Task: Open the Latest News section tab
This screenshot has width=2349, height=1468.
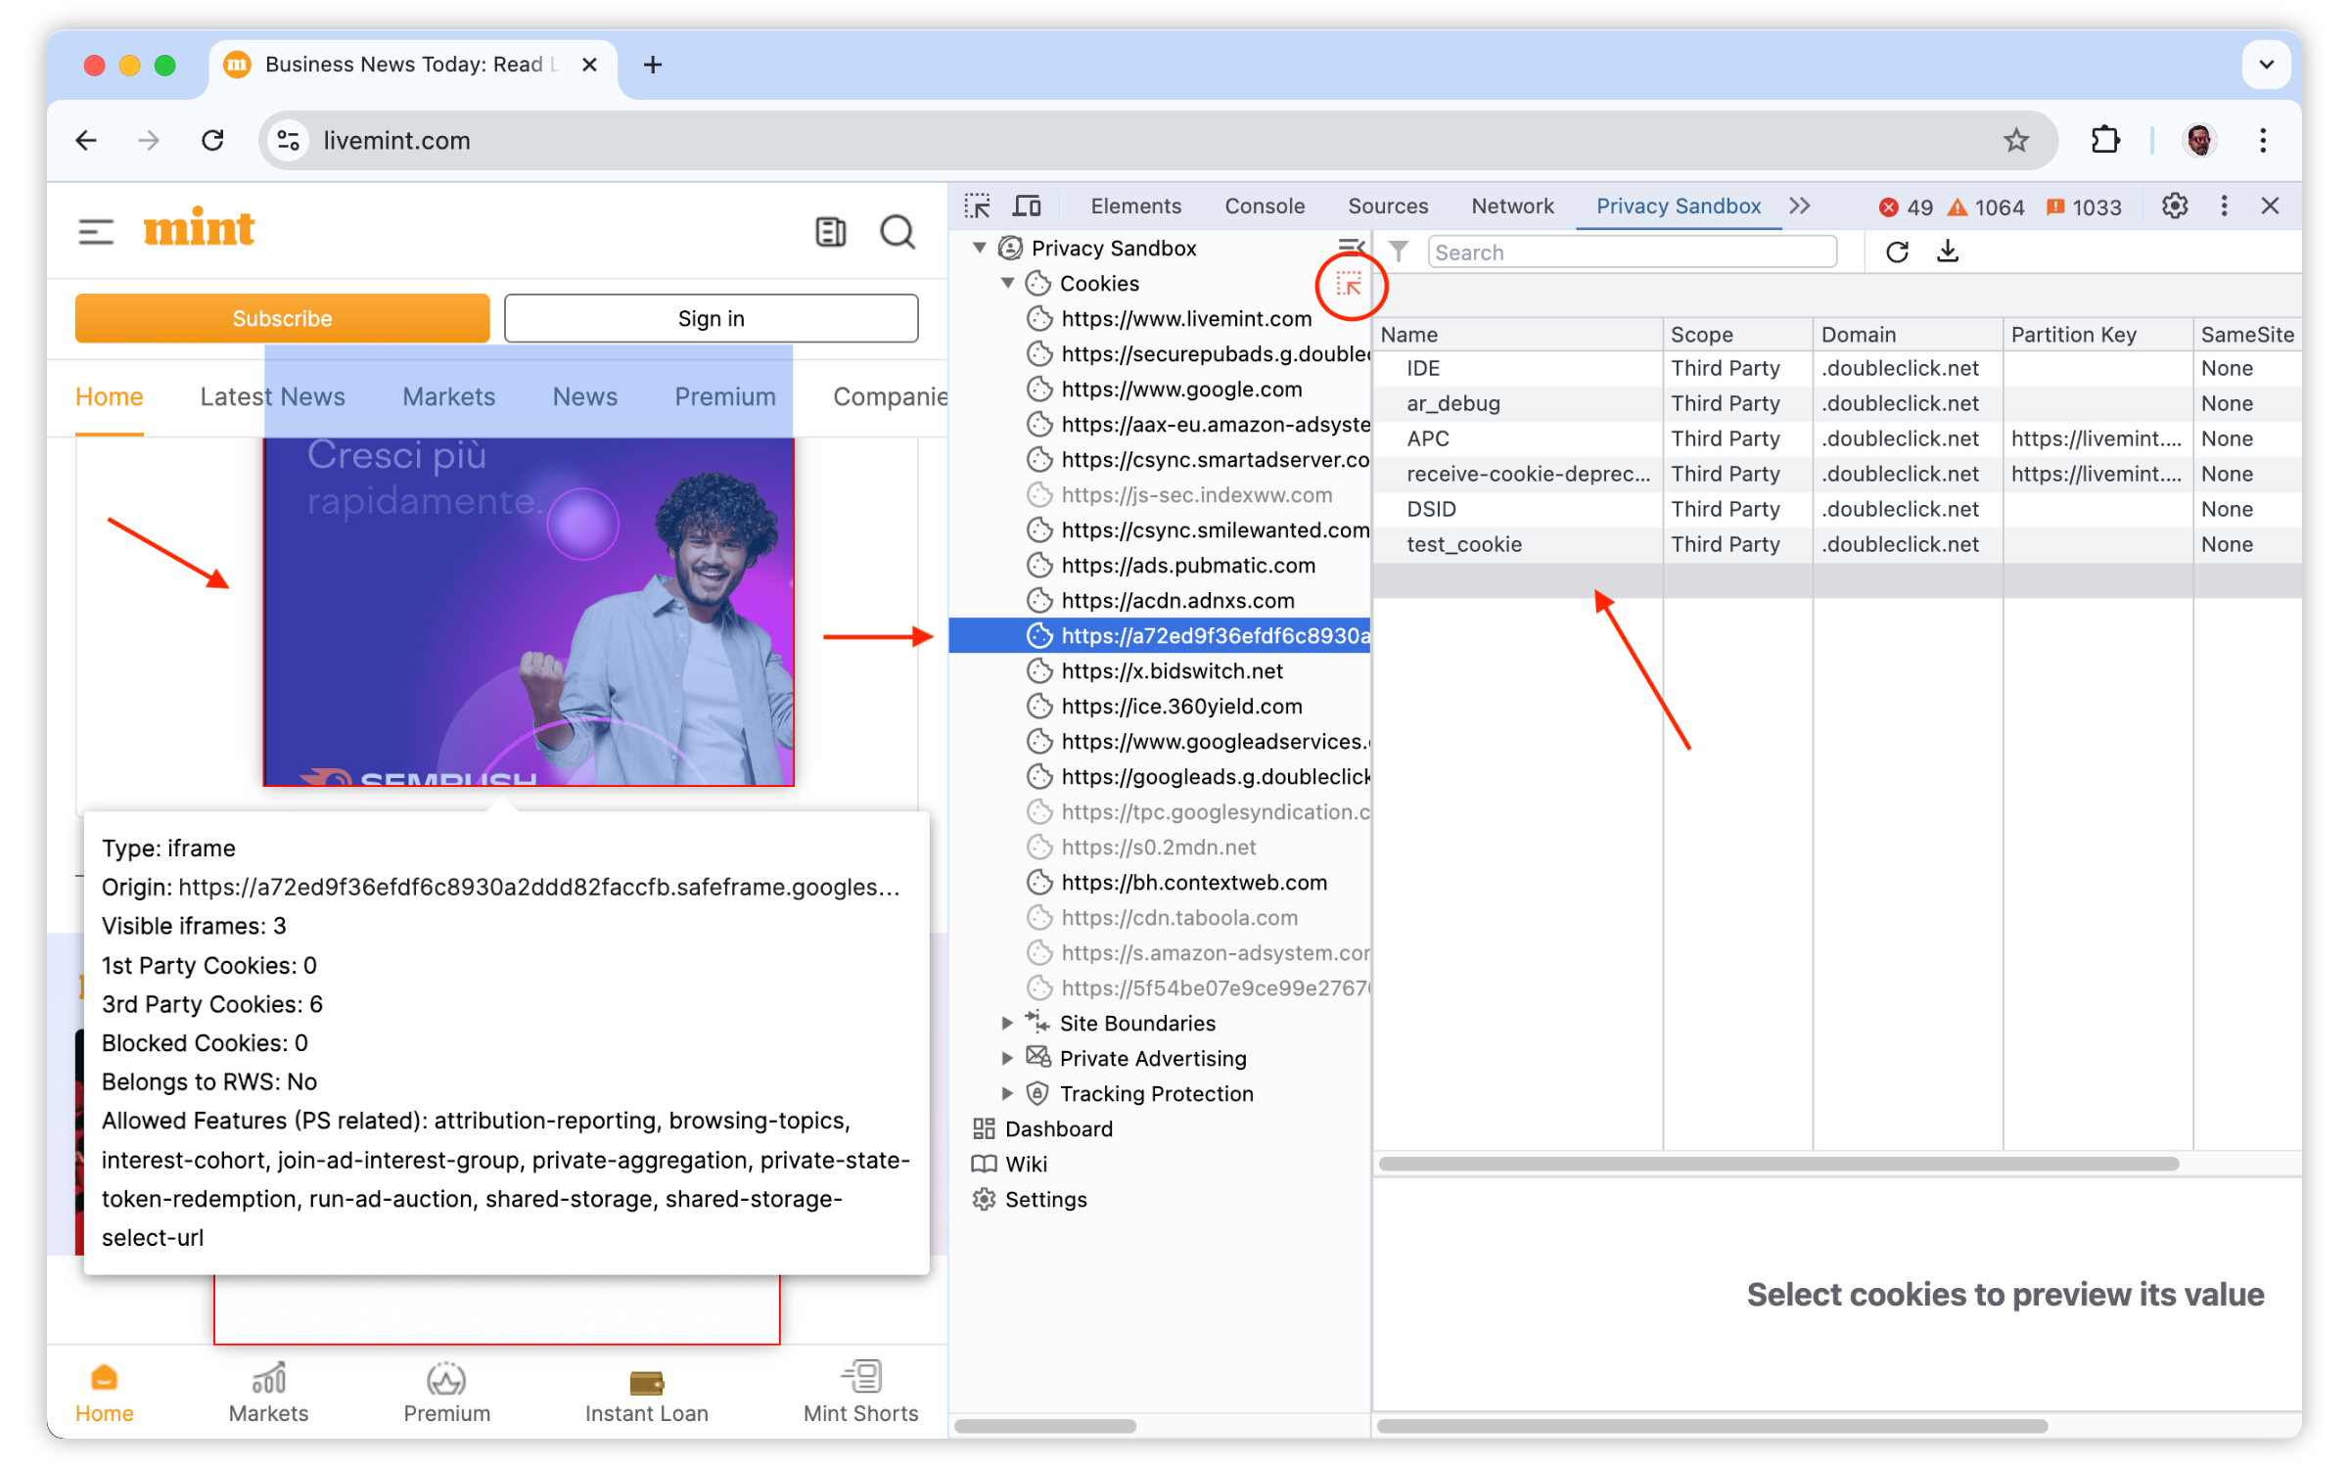Action: coord(273,397)
